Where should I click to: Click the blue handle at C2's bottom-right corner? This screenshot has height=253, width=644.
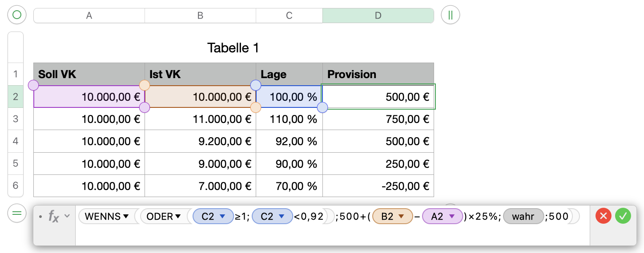[322, 107]
